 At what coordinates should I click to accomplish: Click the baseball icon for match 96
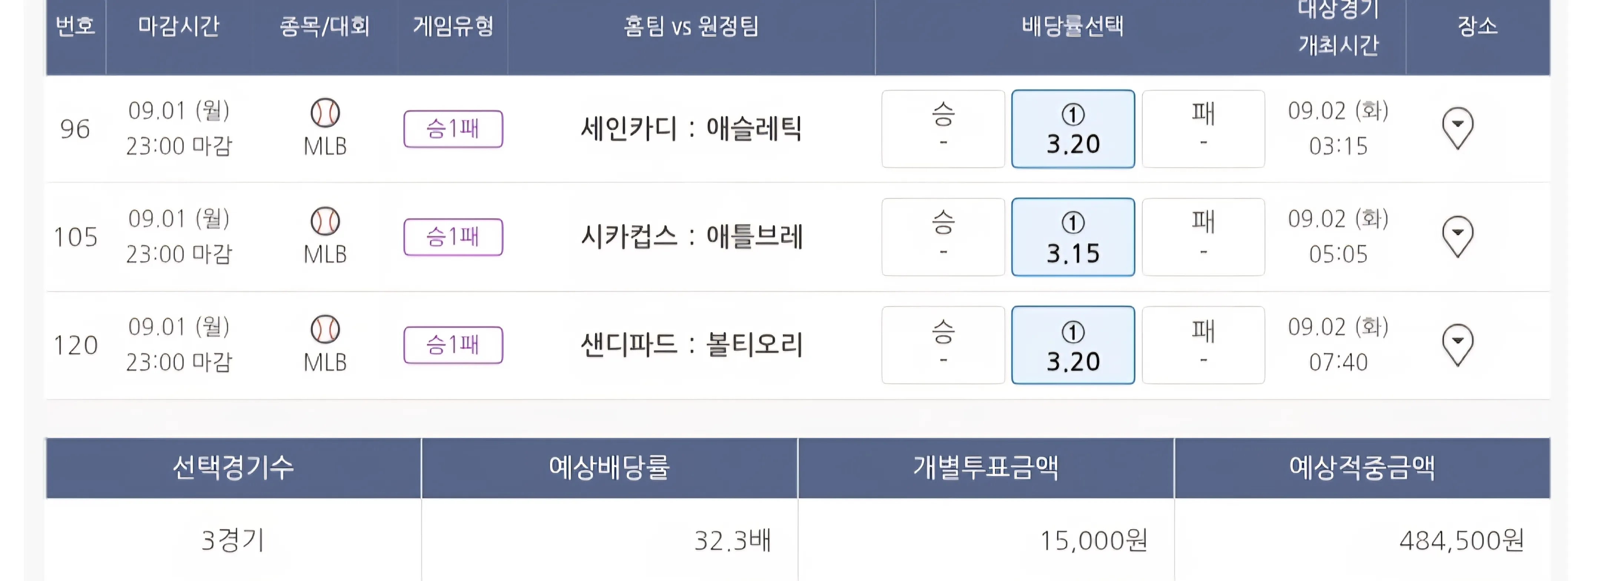coord(325,113)
